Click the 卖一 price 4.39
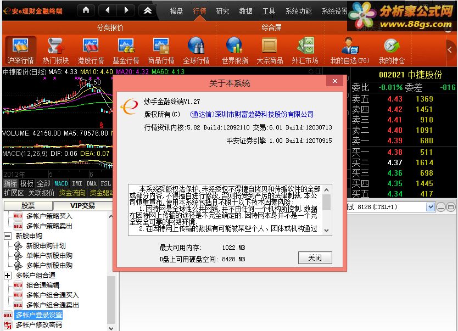The width and height of the screenshot is (458, 331). tap(395, 141)
